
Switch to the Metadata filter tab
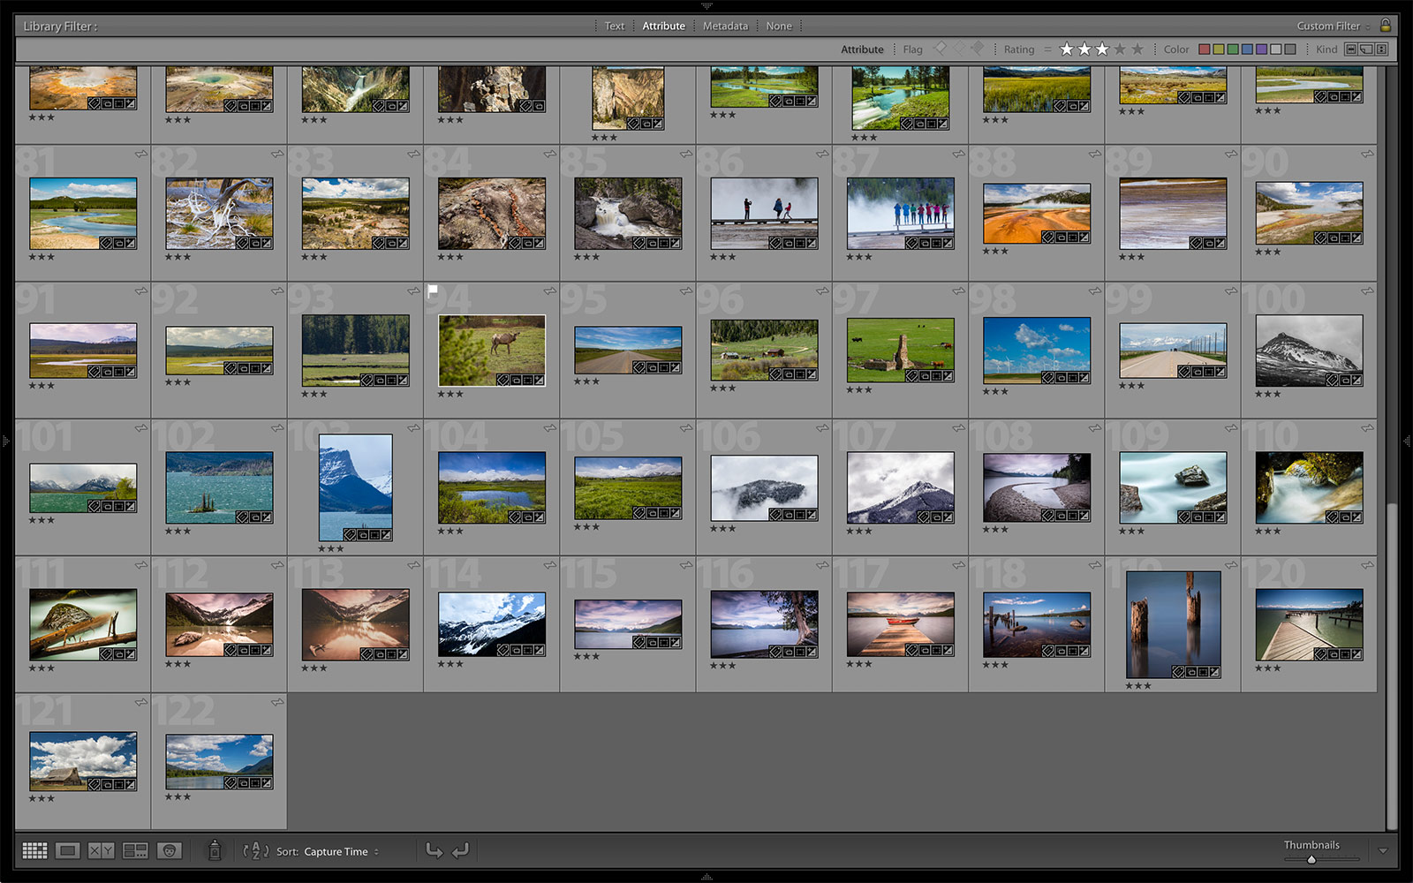pos(725,26)
